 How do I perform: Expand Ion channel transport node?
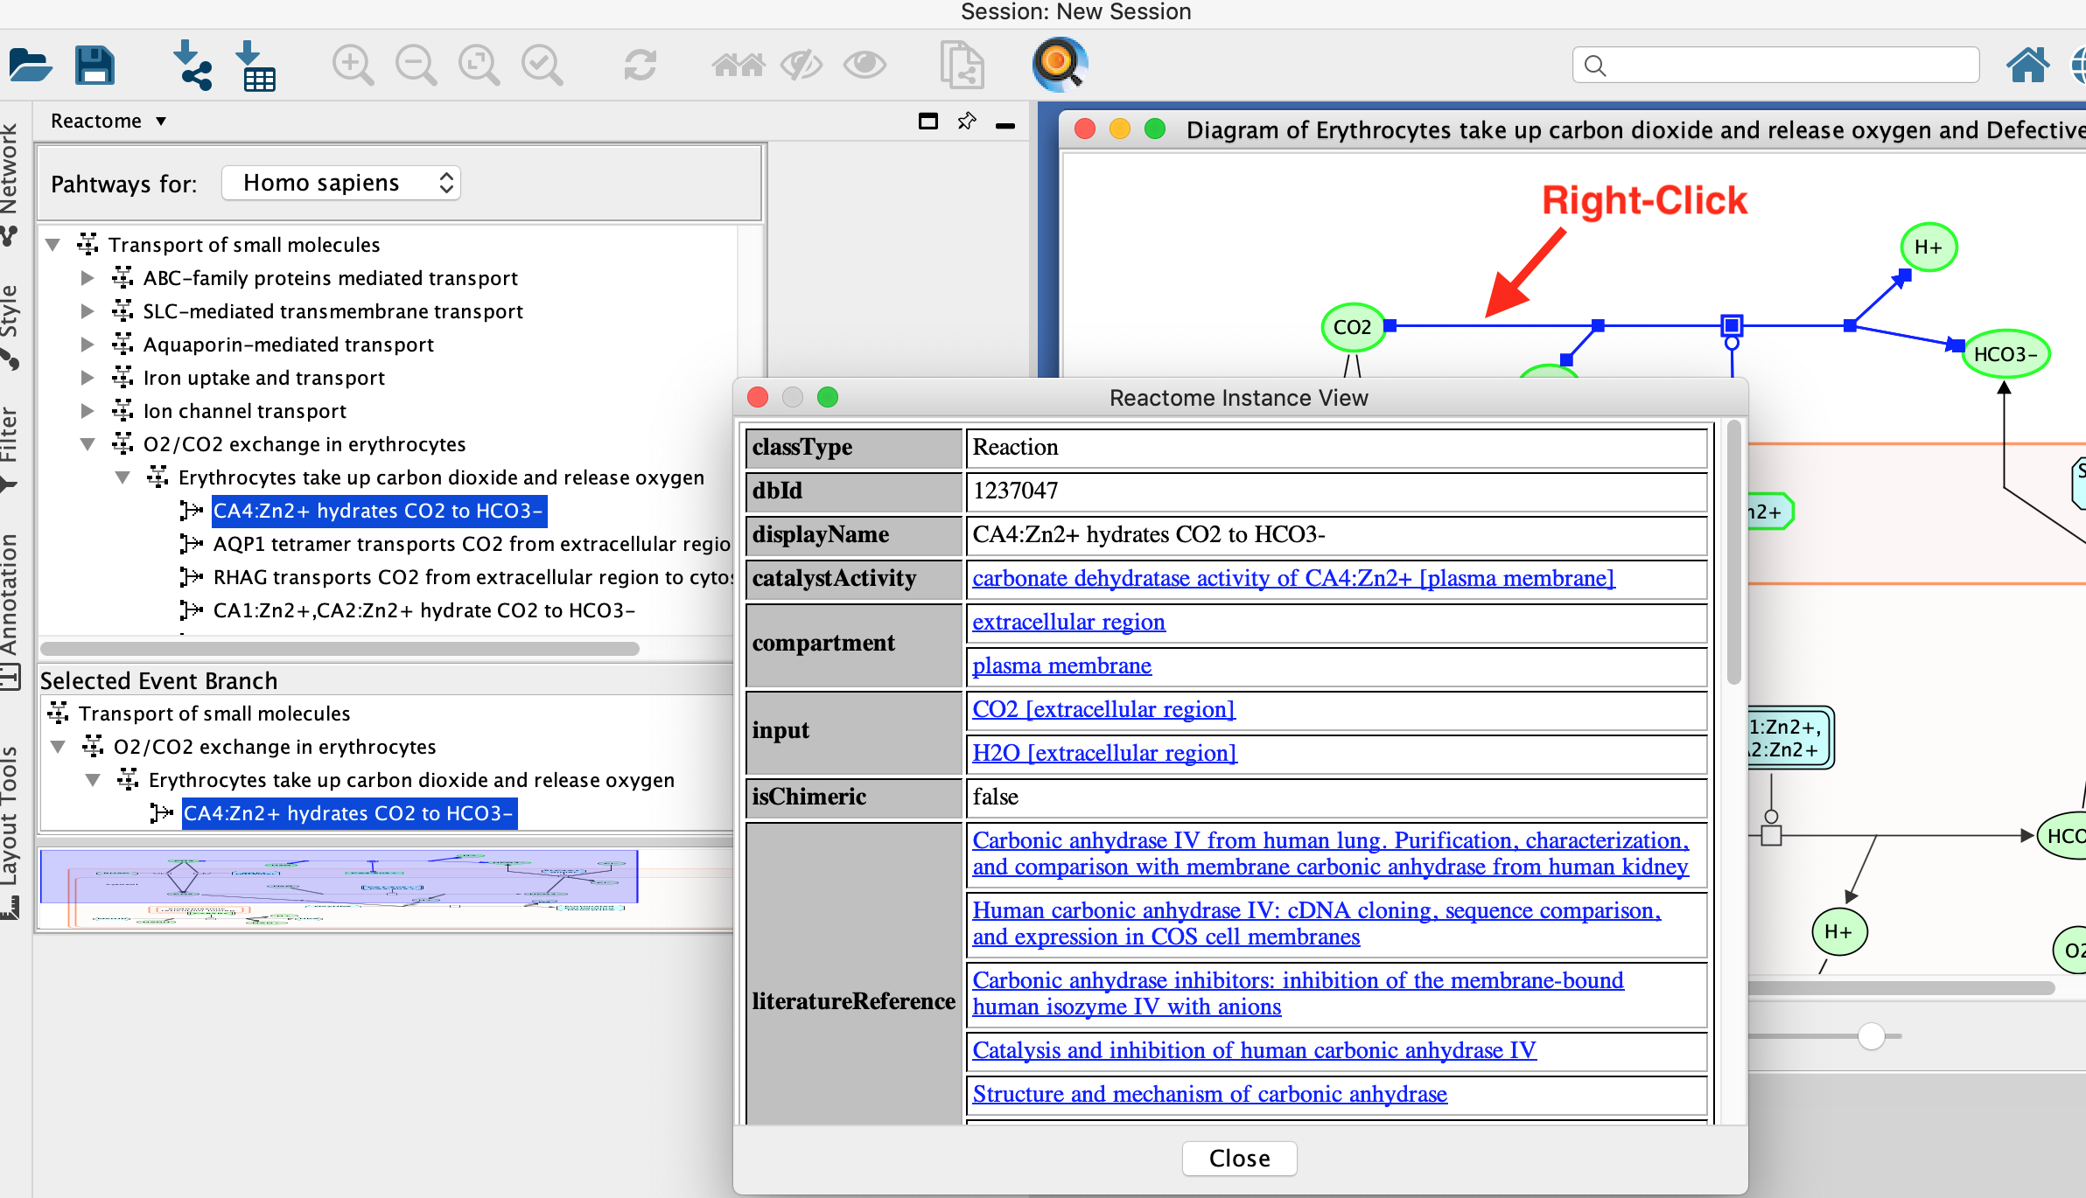click(87, 411)
